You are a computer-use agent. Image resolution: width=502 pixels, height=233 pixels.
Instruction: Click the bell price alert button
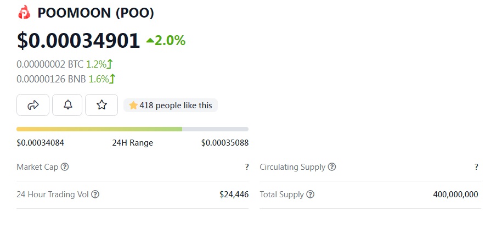coord(67,105)
